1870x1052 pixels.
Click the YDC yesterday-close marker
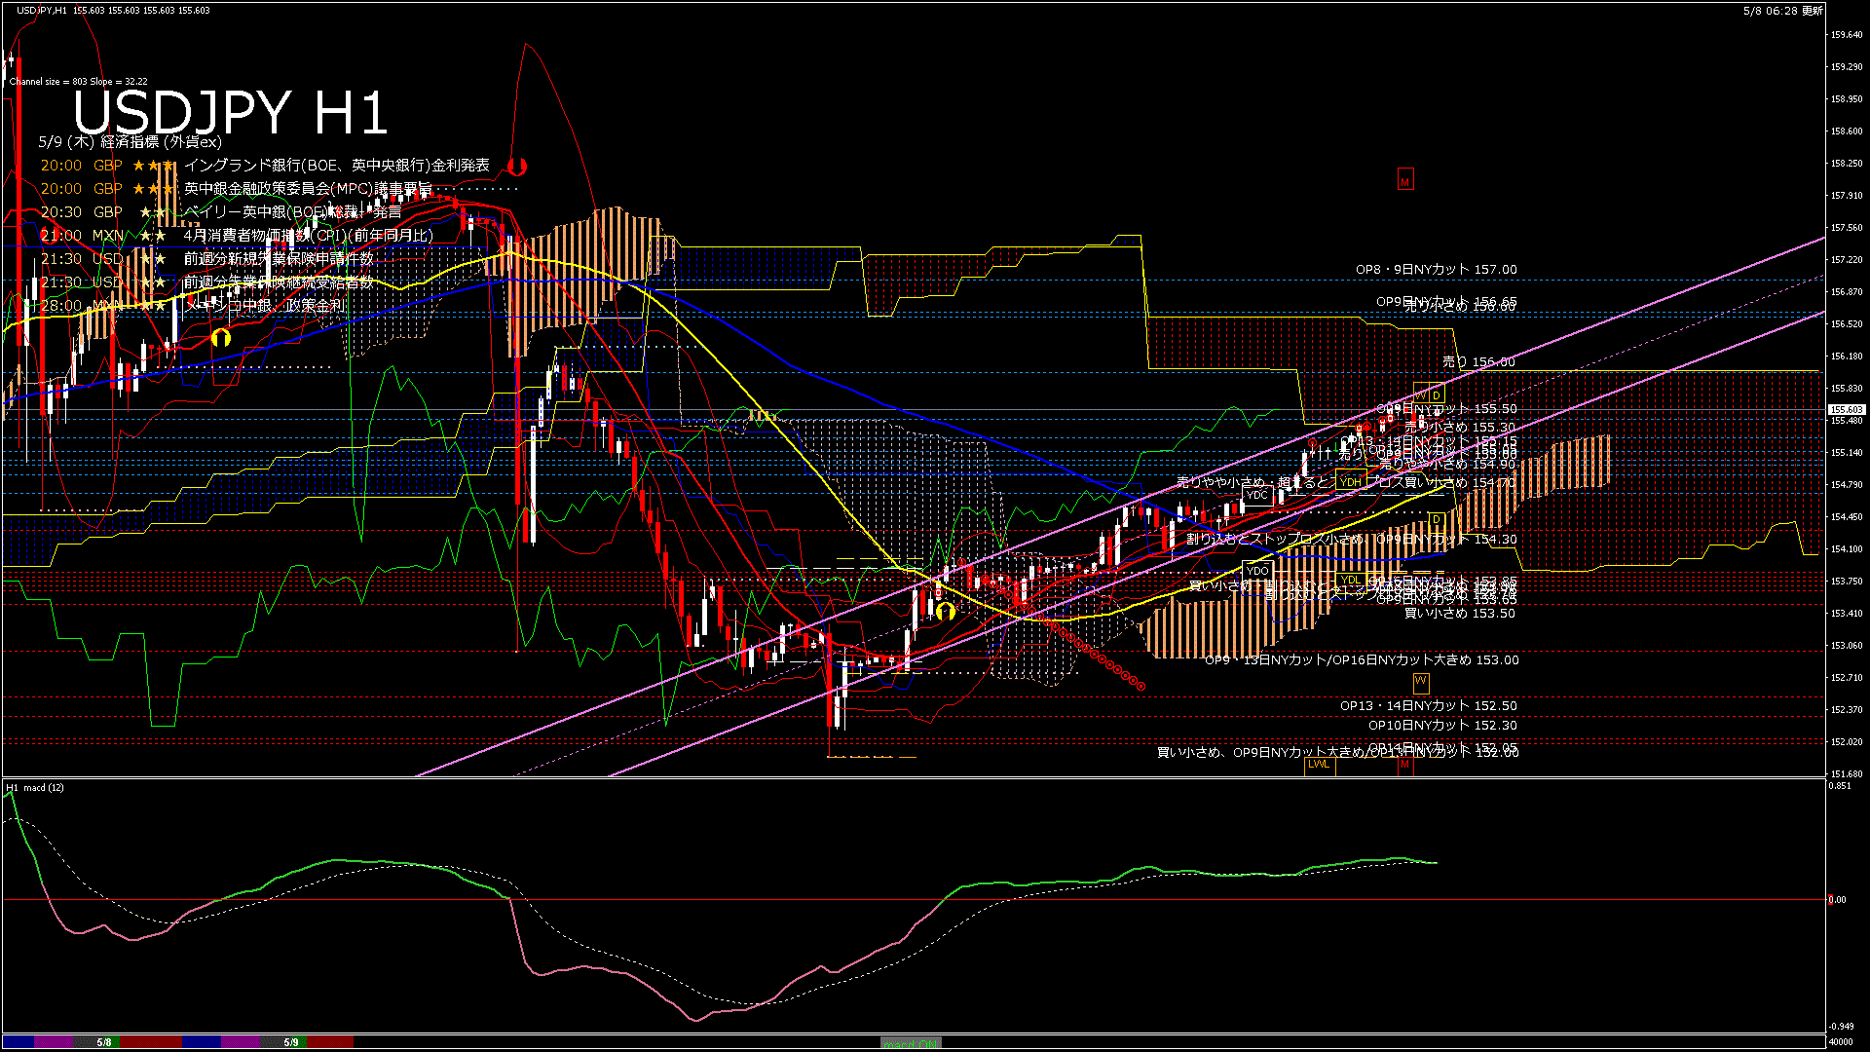pos(1257,495)
